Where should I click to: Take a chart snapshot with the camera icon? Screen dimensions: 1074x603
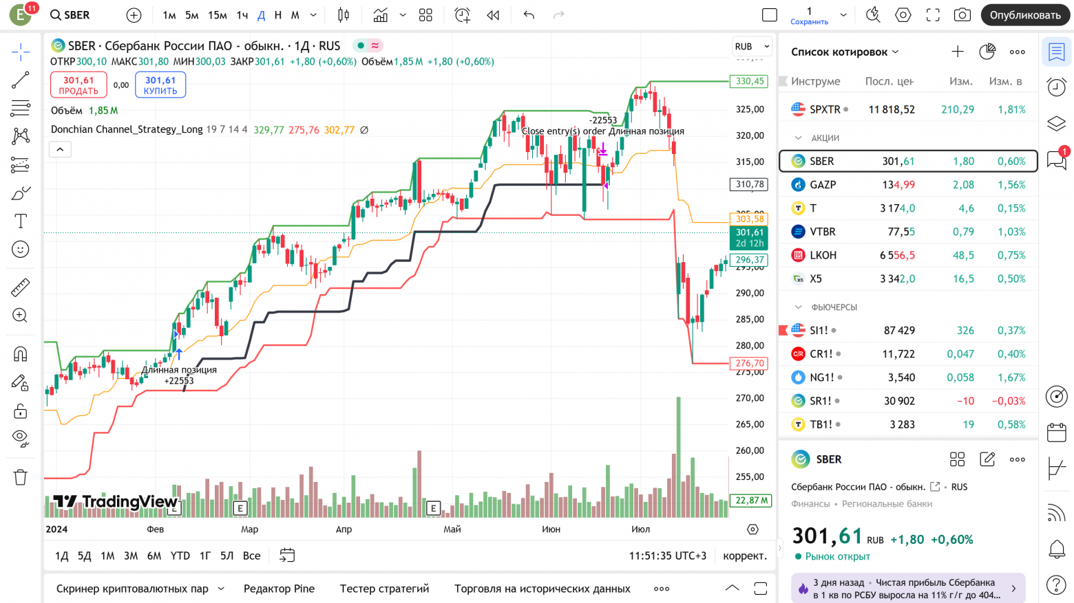click(962, 14)
